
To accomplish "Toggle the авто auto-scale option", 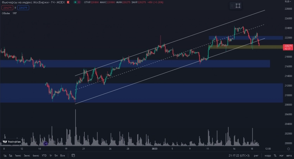I will [x=289, y=156].
